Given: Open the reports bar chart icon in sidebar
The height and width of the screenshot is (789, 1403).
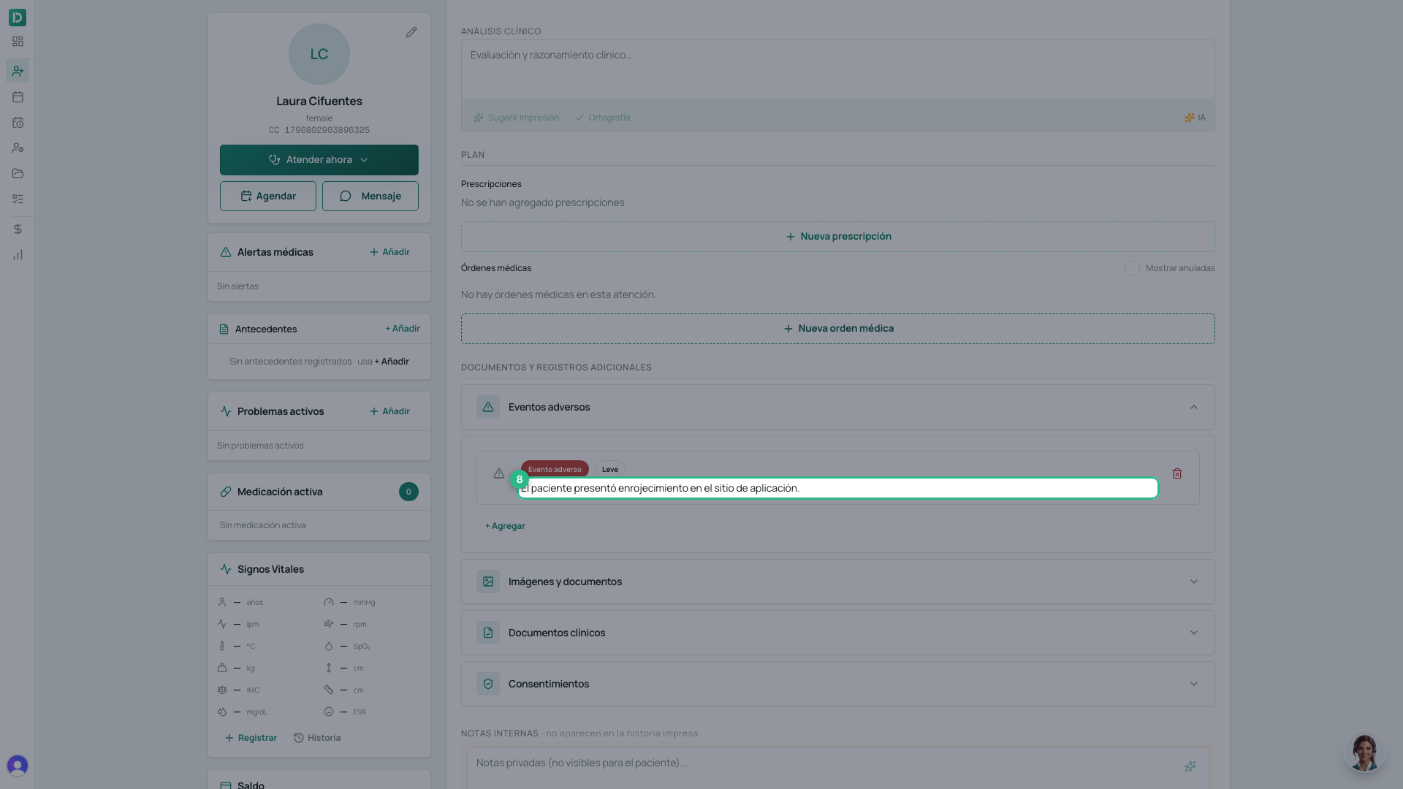Looking at the screenshot, I should click(x=18, y=255).
